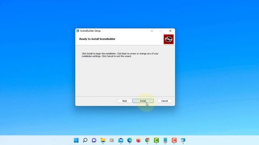This screenshot has height=145, width=259.
Task: Open the media player taskbar icon
Action: coord(112,140)
